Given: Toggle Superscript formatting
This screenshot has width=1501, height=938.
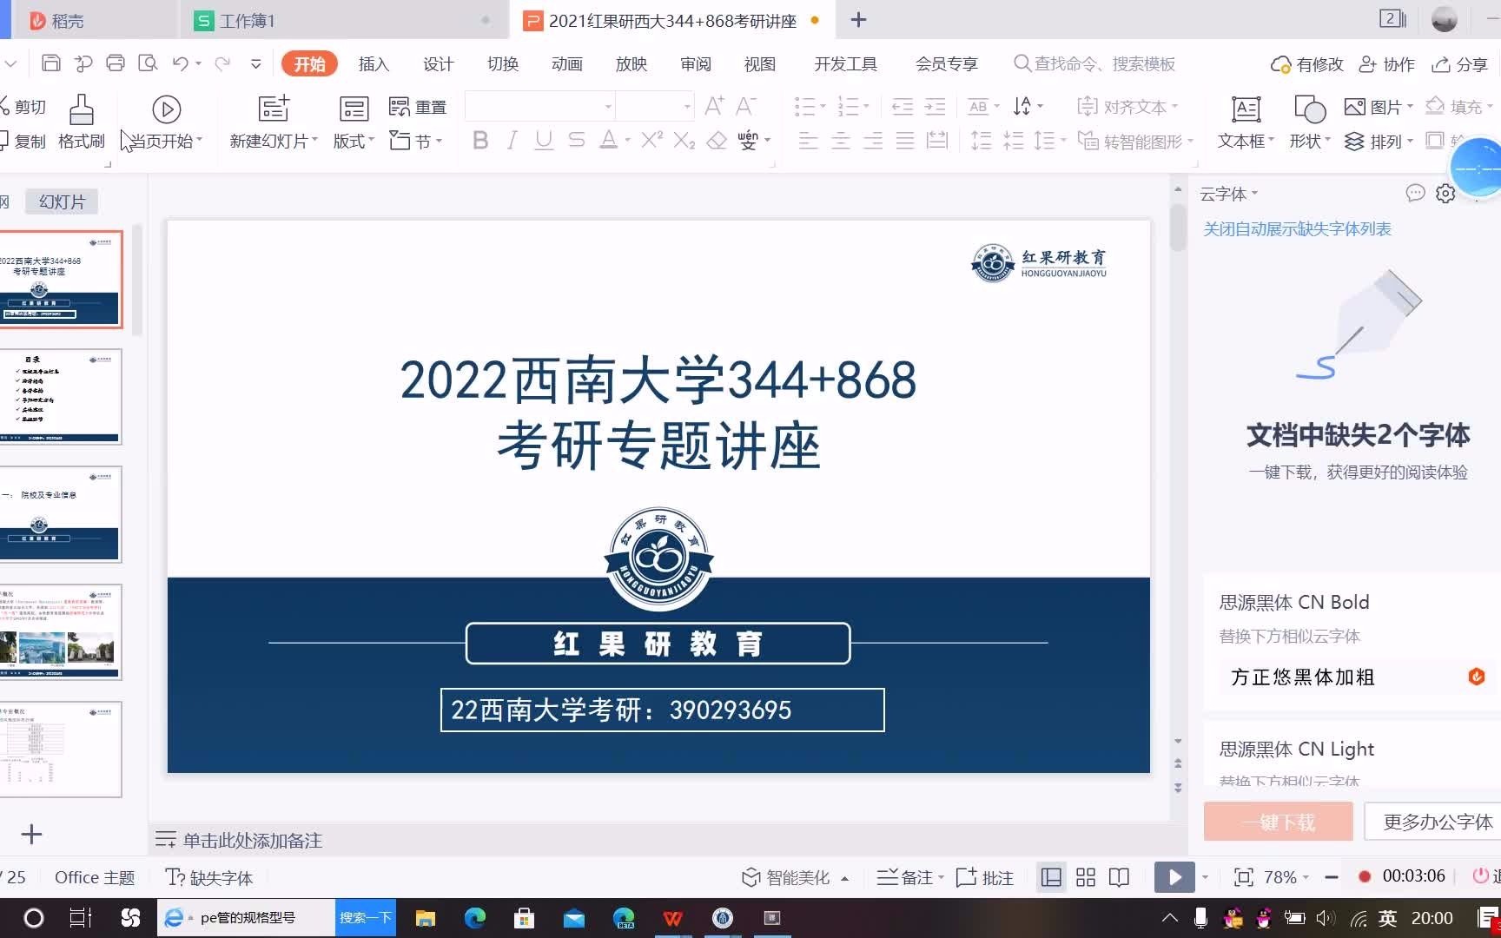Looking at the screenshot, I should [651, 140].
